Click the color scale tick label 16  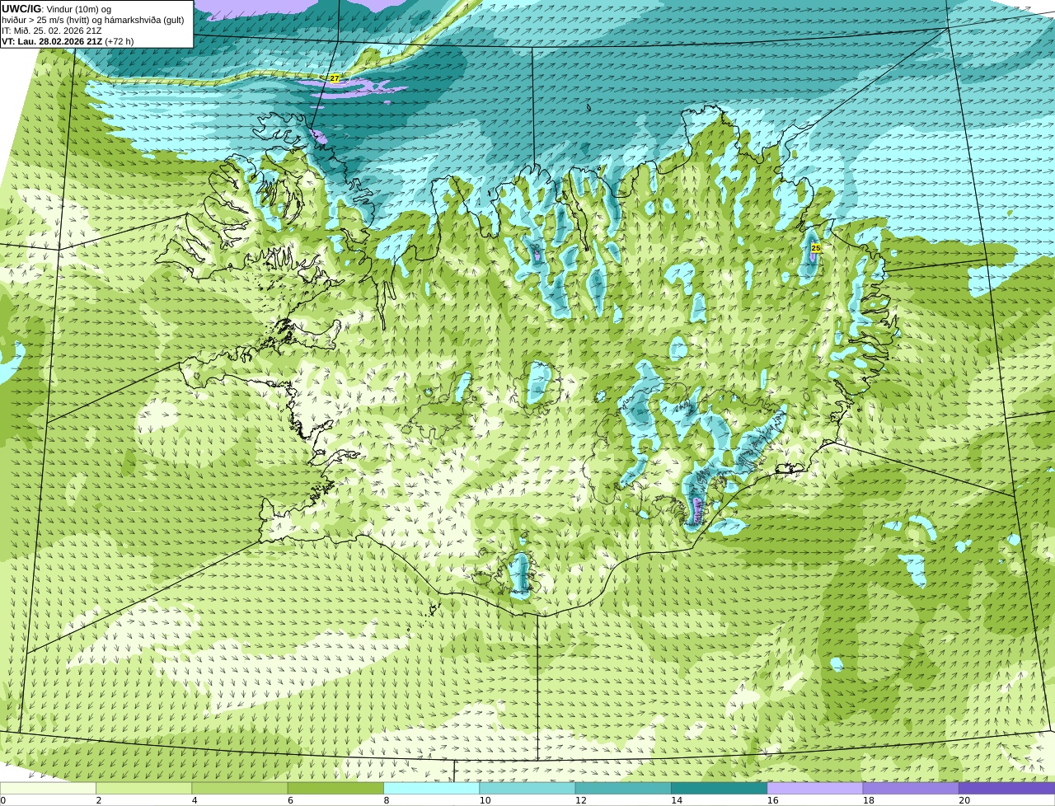coord(772,800)
